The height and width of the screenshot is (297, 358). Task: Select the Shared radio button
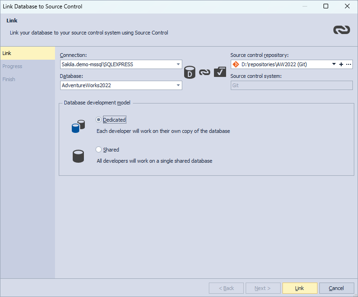tap(98, 150)
